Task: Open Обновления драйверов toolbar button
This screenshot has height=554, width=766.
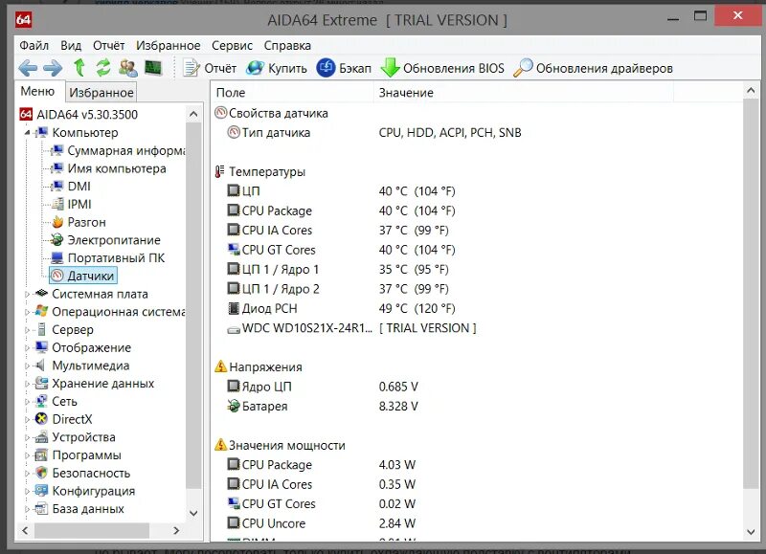Action: [593, 68]
